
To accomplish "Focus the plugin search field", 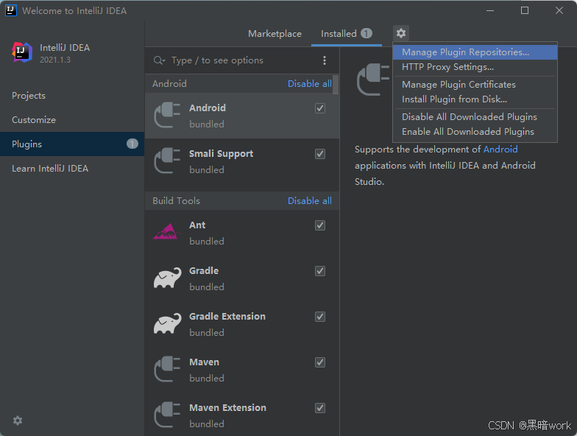I will point(243,60).
